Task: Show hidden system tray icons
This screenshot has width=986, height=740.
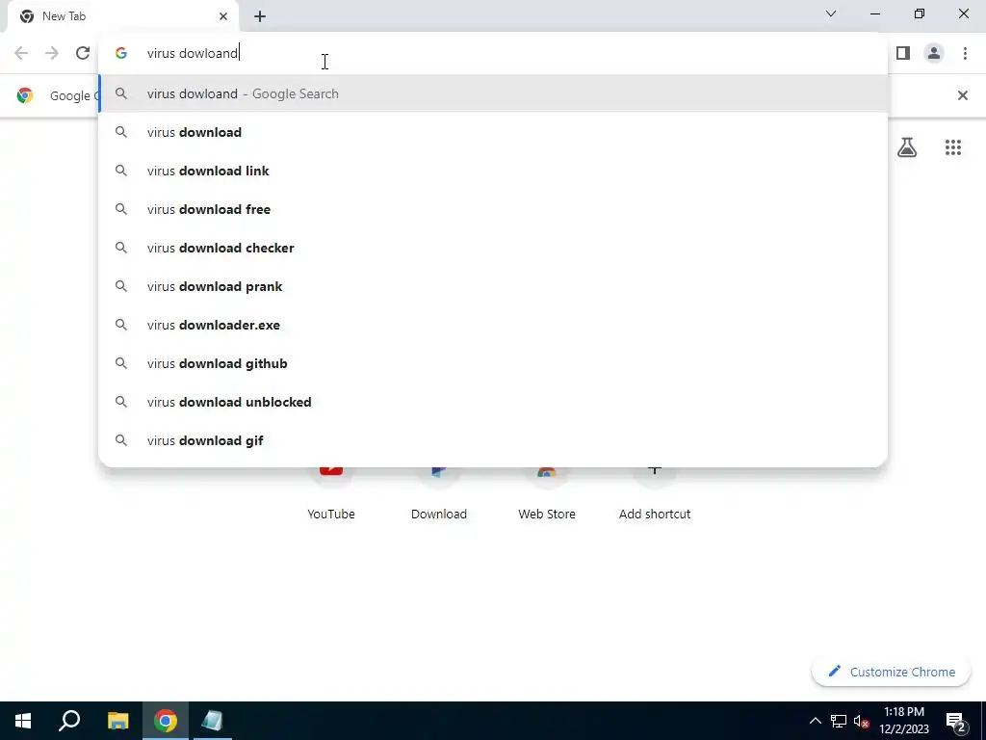Action: pyautogui.click(x=815, y=721)
